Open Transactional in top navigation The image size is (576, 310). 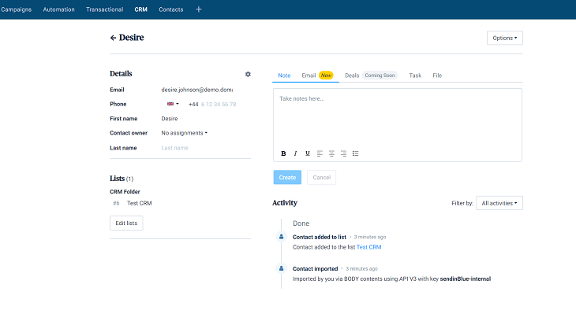click(105, 9)
